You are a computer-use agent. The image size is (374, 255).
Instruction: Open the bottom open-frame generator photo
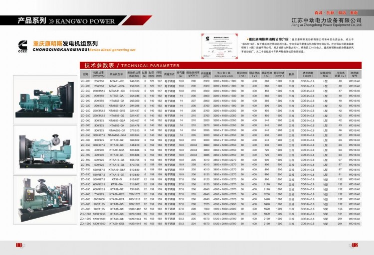coord(45,200)
